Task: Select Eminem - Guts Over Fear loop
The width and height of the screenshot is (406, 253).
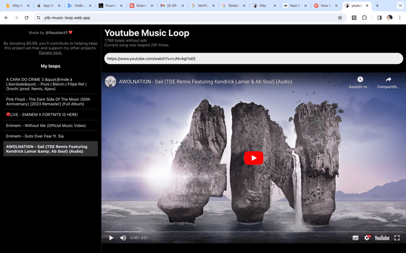Action: (50, 136)
